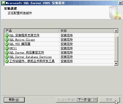Image resolution: width=123 pixels, height=104 pixels.
Task: Click green checkmark next to SQL VSS 编写器
Action: tap(7, 44)
